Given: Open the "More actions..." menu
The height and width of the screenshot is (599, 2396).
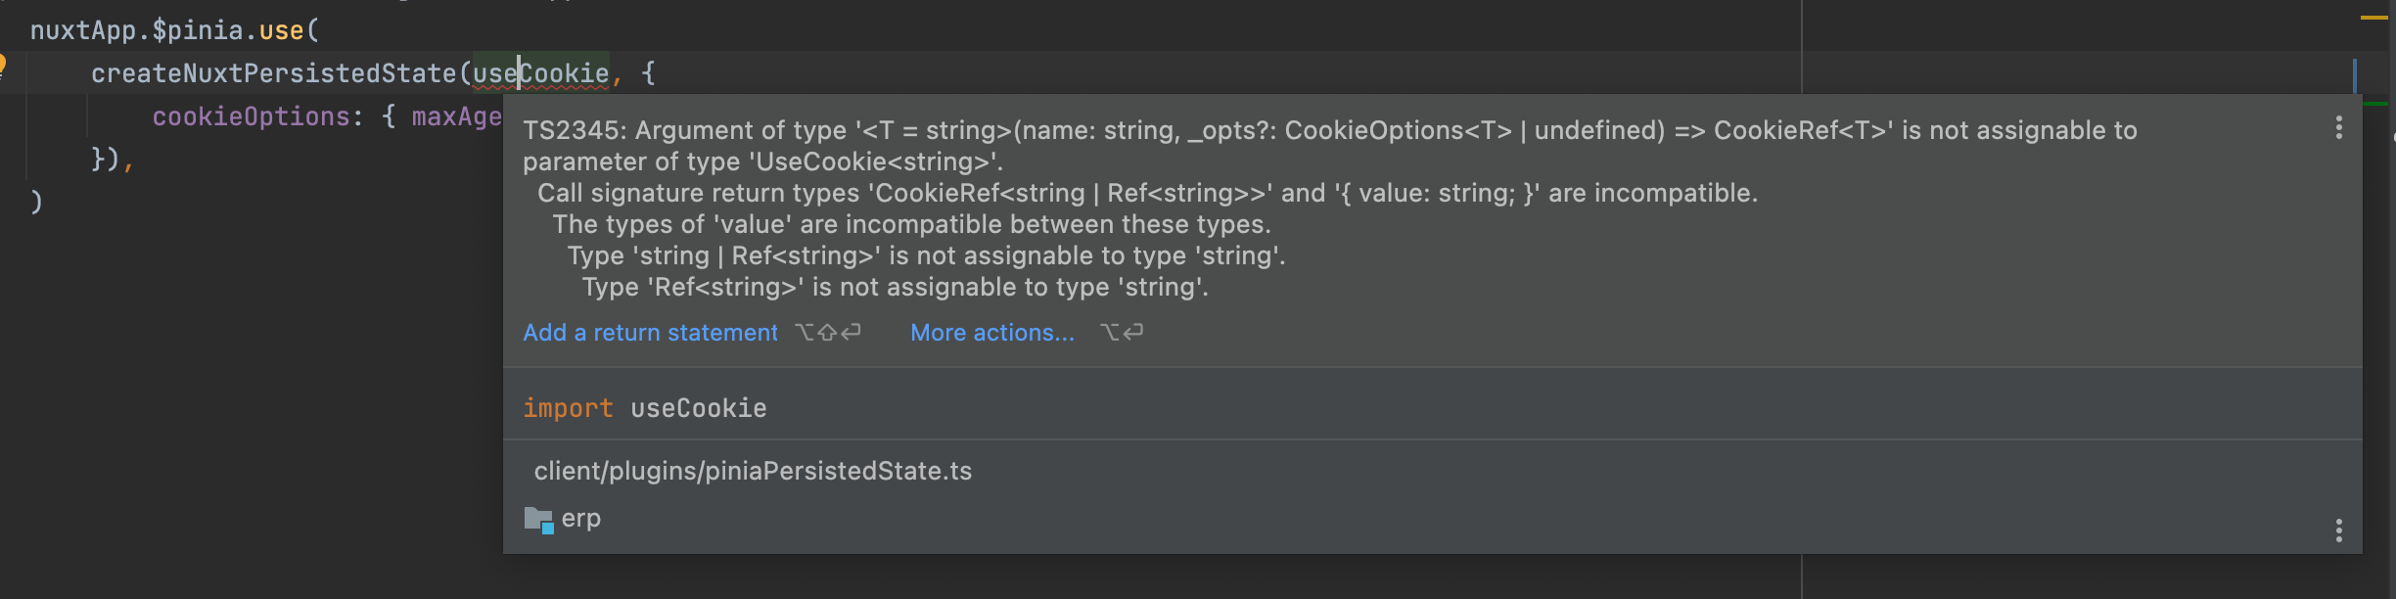Looking at the screenshot, I should [x=991, y=333].
